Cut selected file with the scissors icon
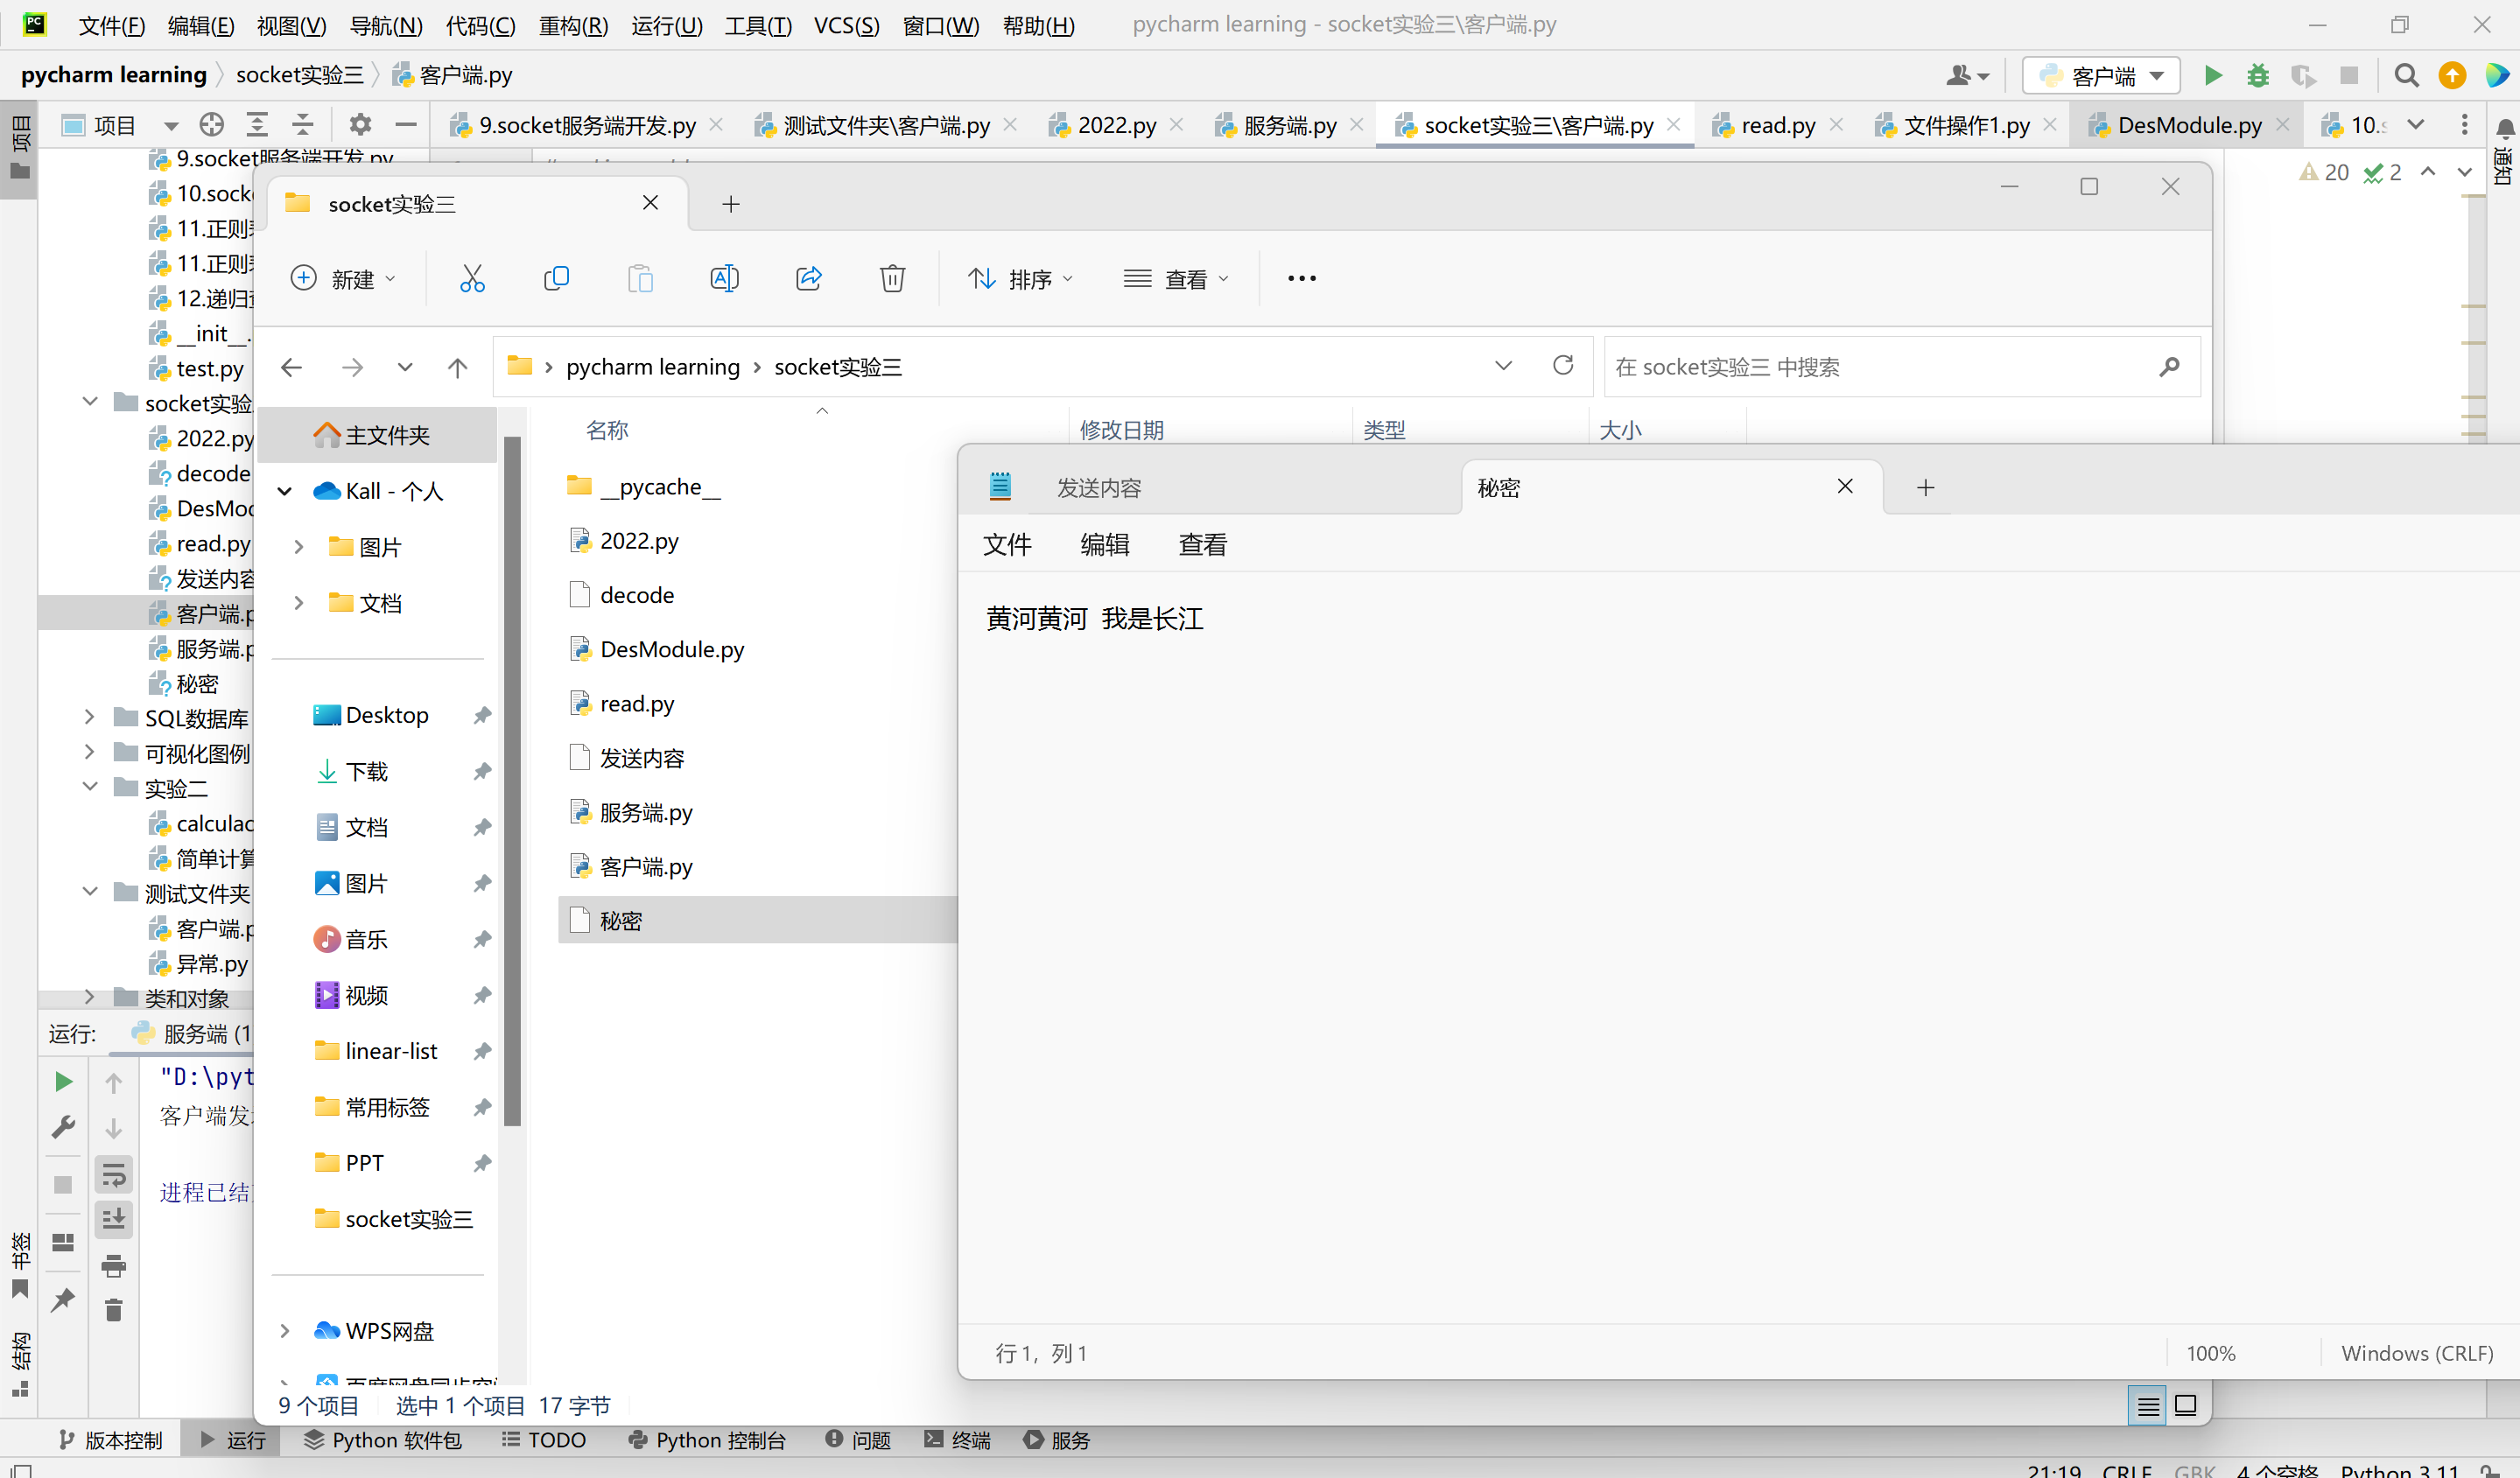Viewport: 2520px width, 1478px height. (471, 279)
